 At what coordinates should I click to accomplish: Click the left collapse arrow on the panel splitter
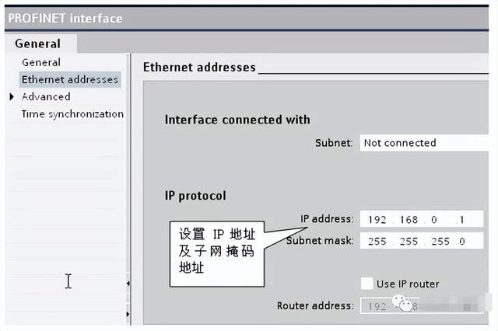point(128,284)
